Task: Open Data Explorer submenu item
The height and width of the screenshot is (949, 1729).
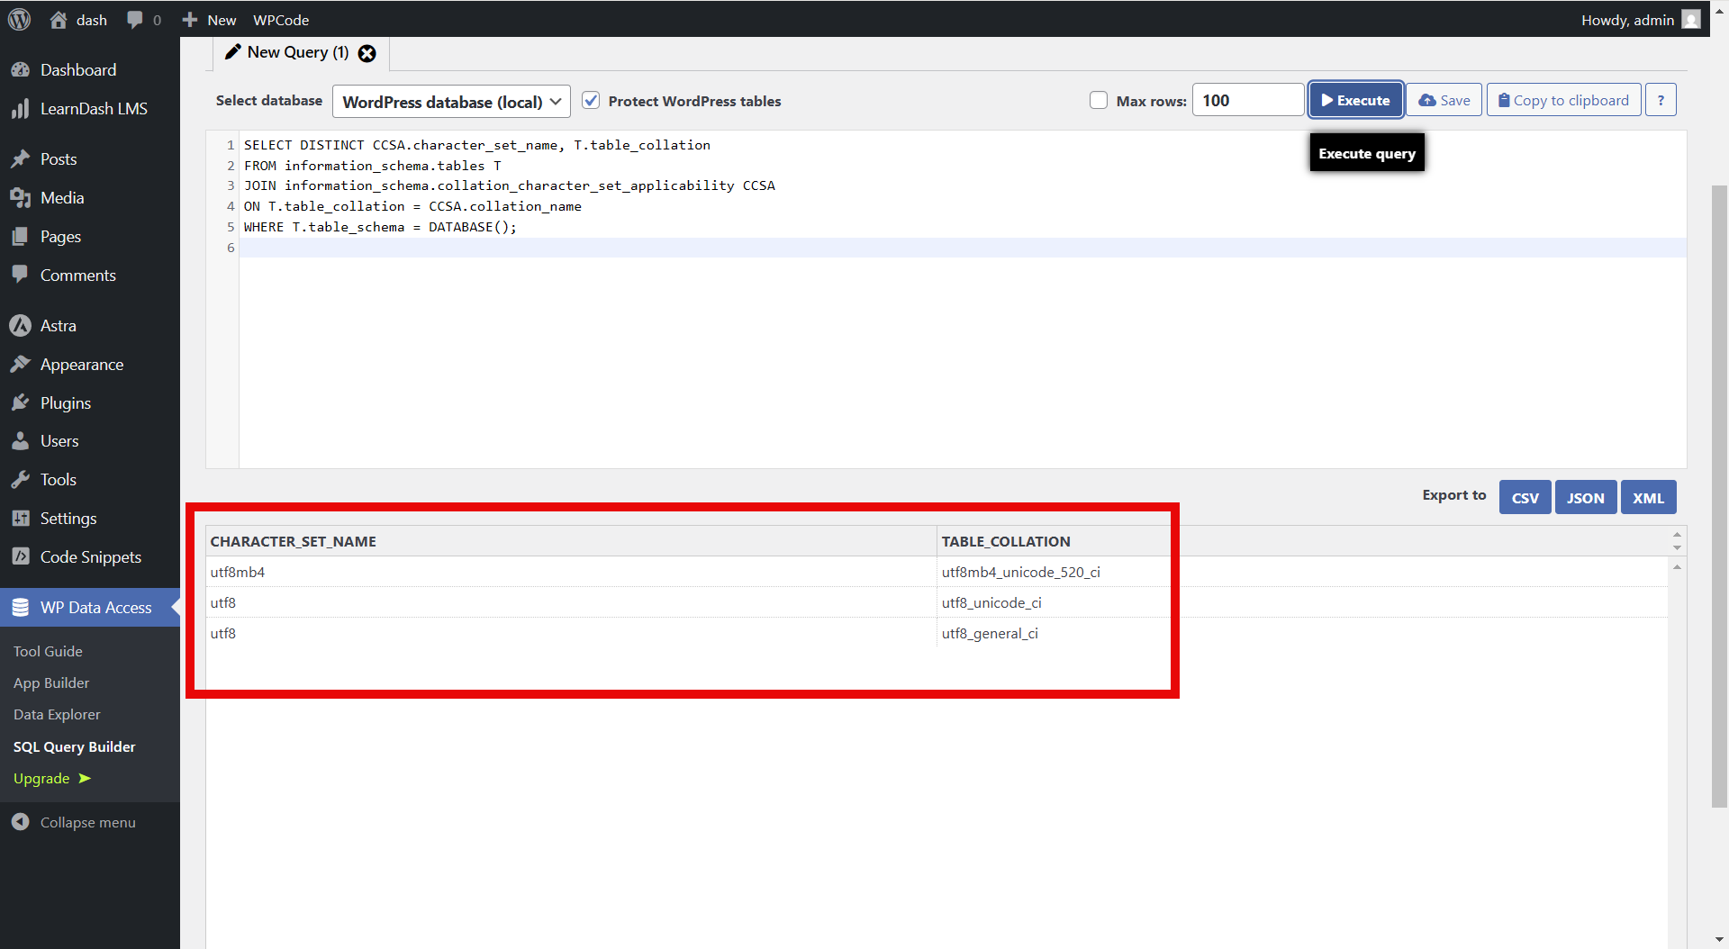Action: pos(57,714)
